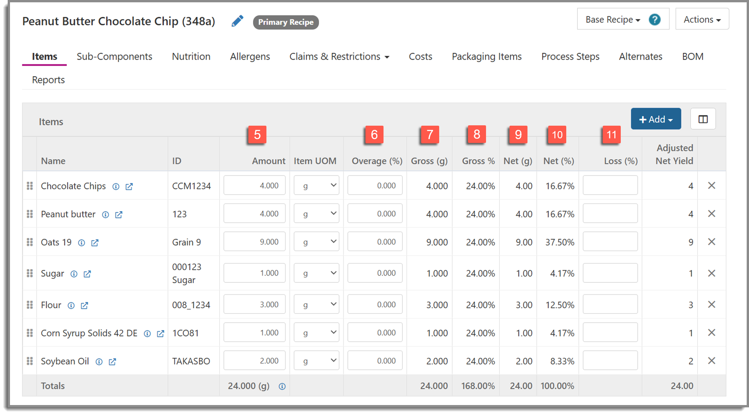Viewport: 749px width, 415px height.
Task: Grab drag handle of Peanut butter row
Action: (30, 214)
